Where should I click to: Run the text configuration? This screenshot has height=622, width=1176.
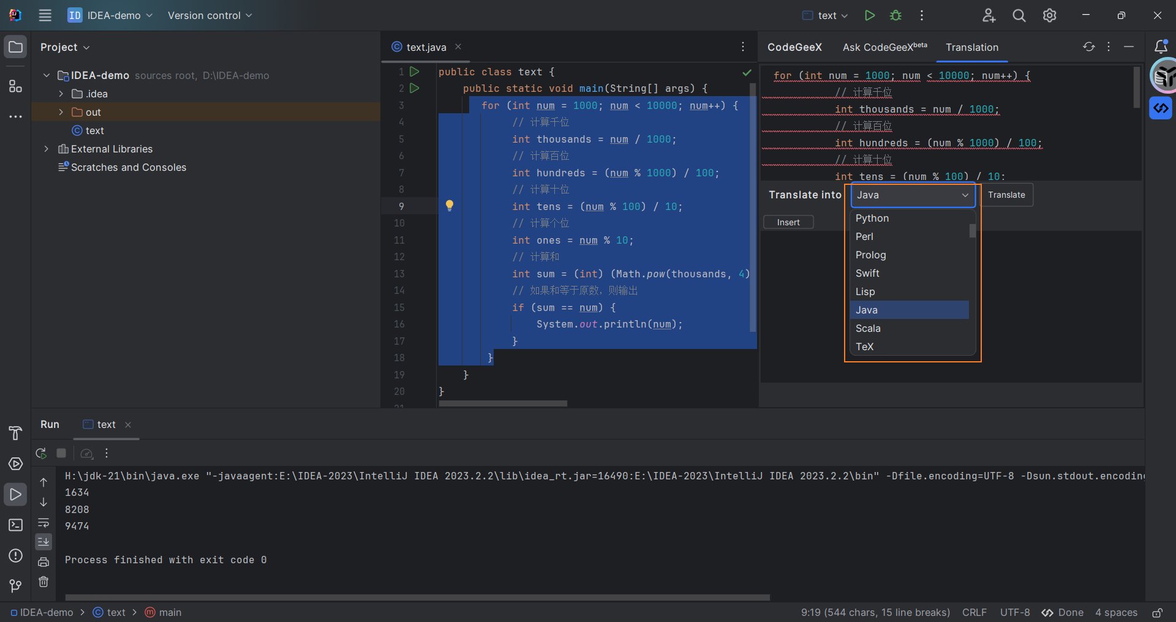[869, 15]
